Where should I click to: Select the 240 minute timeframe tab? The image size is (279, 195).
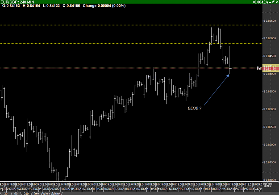pyautogui.click(x=26, y=194)
